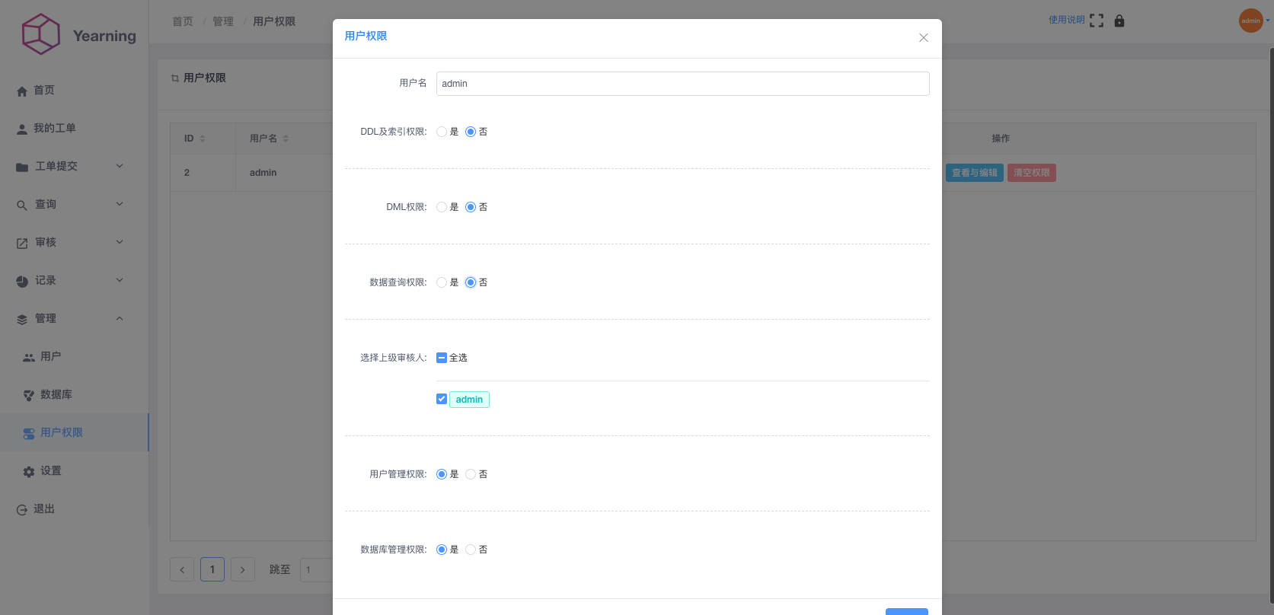Click the 用户名 input field
Viewport: 1274px width, 615px height.
coord(683,84)
